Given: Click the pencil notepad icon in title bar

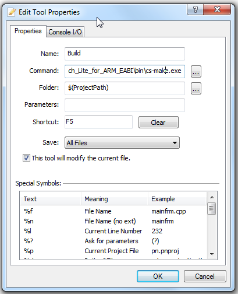Looking at the screenshot, I should [12, 12].
